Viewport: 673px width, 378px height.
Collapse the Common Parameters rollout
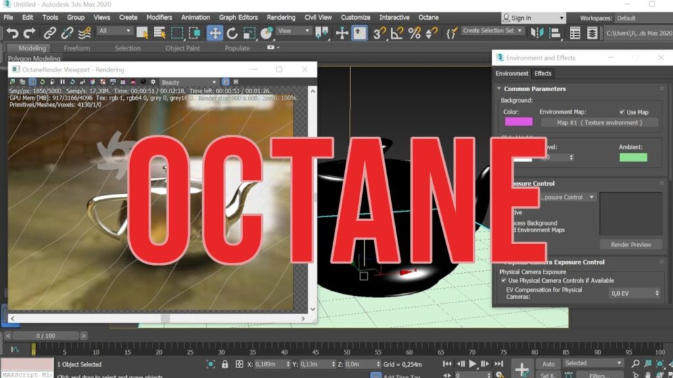coord(499,89)
